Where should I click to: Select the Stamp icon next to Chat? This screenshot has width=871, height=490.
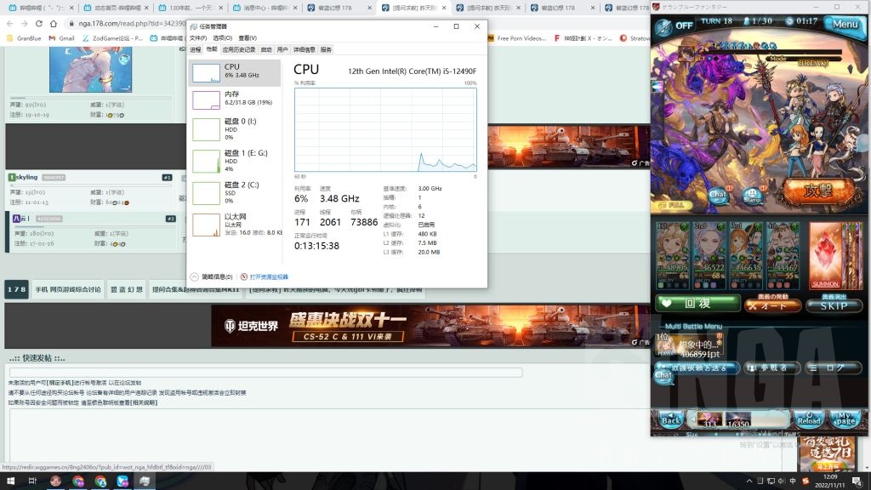coord(752,196)
